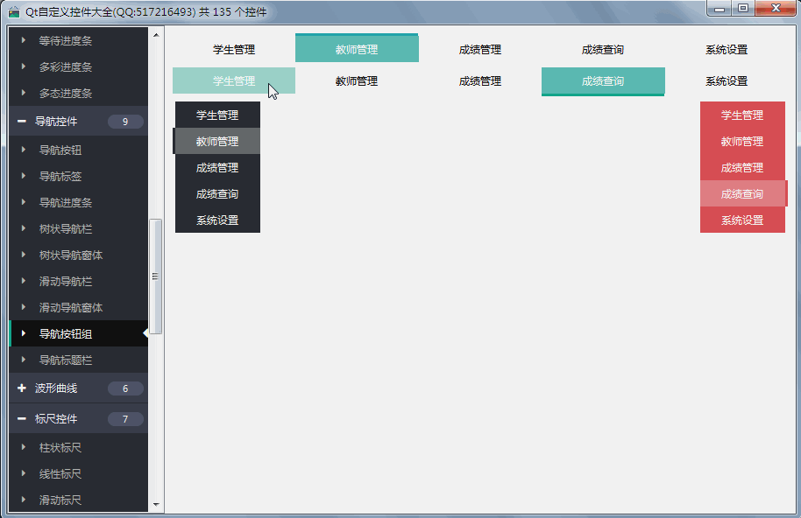Screen dimensions: 801x518
Task: Open the 滑动导航窗体 sidebar item
Action: click(79, 307)
